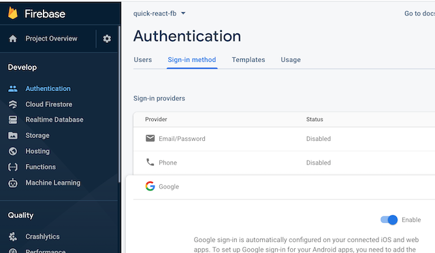Image resolution: width=435 pixels, height=253 pixels.
Task: Click the sidebar vertical scrollbar
Action: point(119,104)
